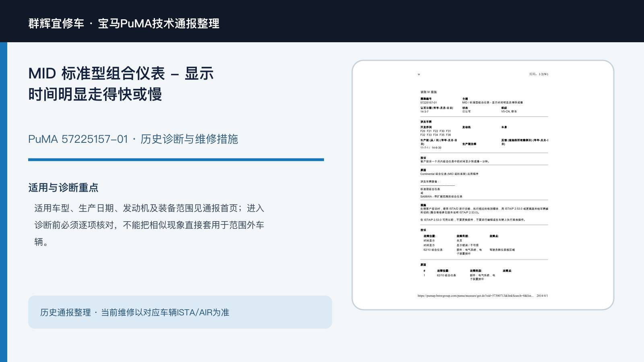Click the 投诉 complaint description in the document

point(455,161)
